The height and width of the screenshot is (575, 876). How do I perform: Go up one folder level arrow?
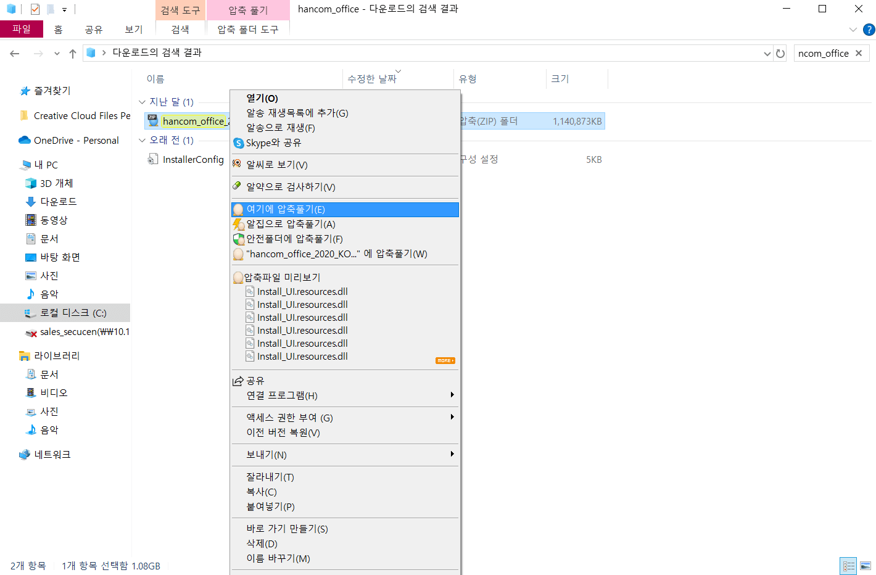[73, 54]
